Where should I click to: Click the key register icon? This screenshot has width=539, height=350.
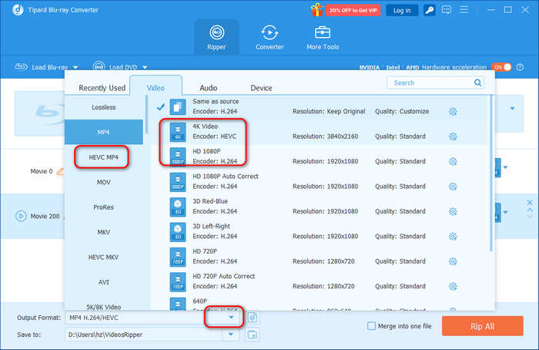coord(429,10)
